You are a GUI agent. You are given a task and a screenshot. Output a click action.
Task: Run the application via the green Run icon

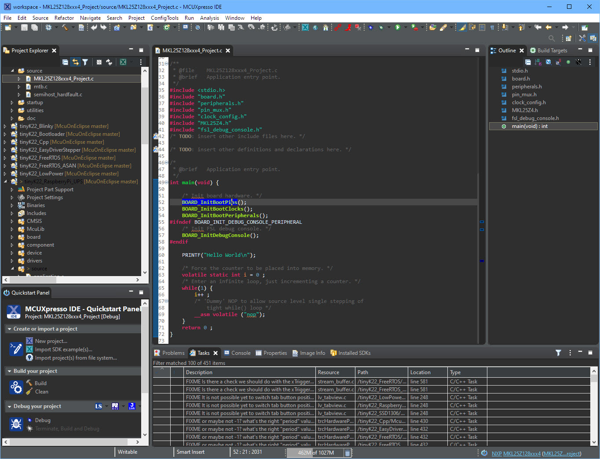[x=397, y=27]
